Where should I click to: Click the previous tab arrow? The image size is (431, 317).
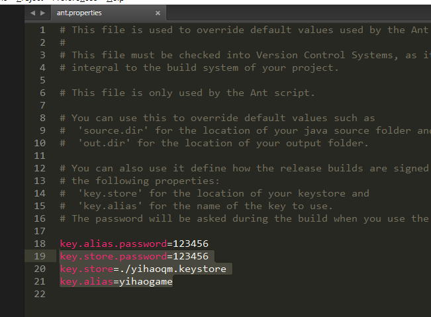(x=33, y=13)
